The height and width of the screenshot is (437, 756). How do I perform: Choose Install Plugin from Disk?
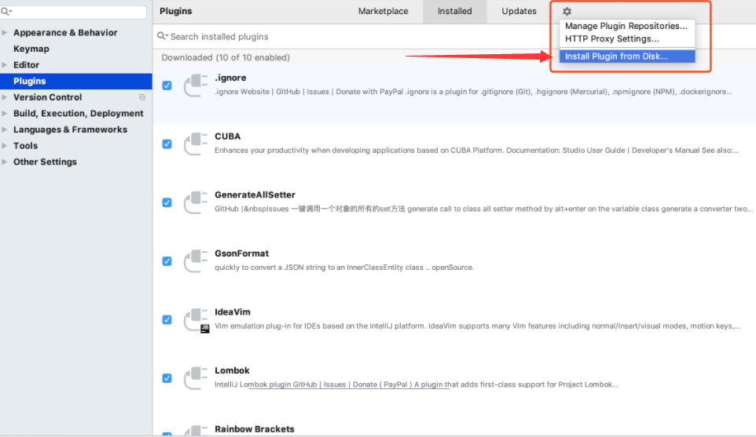pyautogui.click(x=616, y=56)
